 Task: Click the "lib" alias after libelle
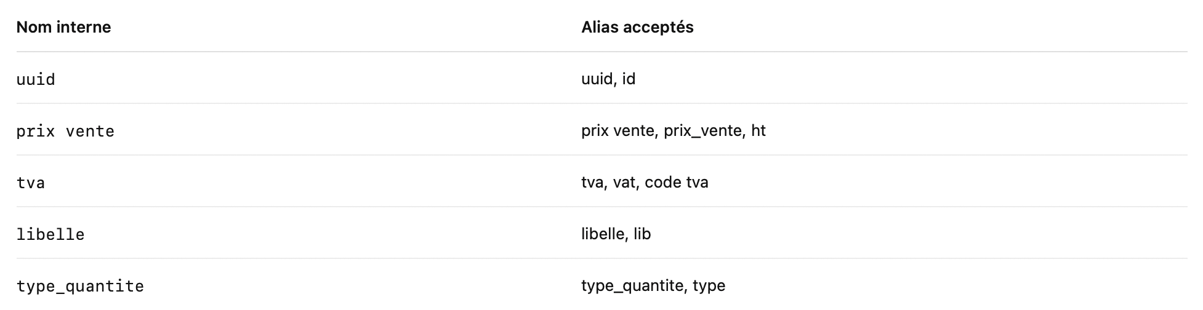tap(642, 234)
